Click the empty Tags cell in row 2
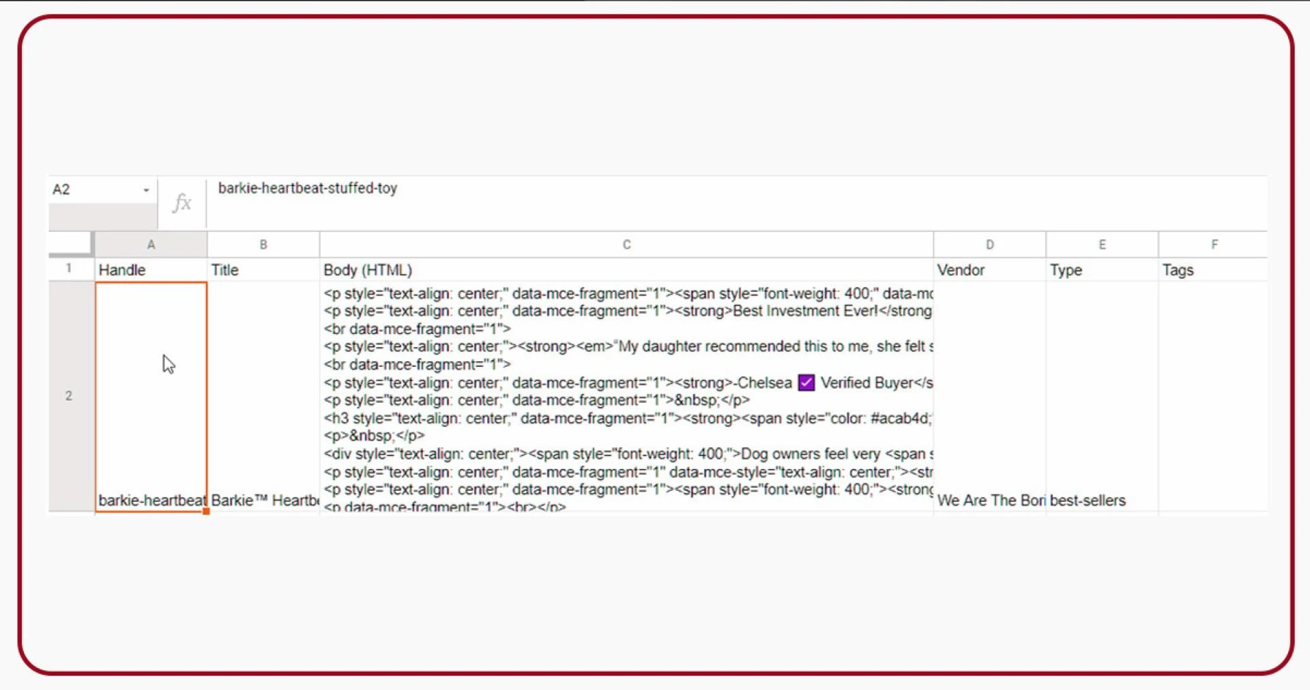Image resolution: width=1310 pixels, height=690 pixels. coord(1213,397)
